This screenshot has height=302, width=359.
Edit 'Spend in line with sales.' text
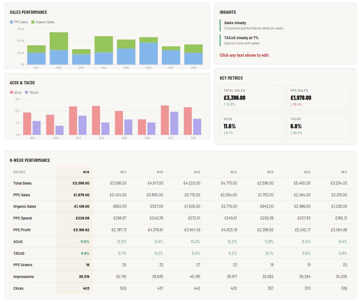[x=242, y=43]
